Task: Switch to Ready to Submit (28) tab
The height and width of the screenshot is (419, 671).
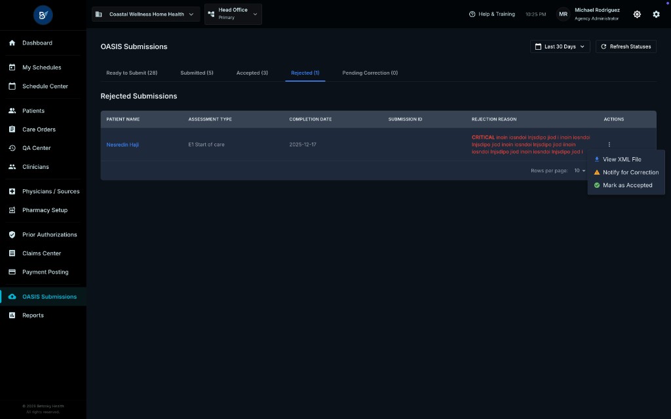Action: pos(132,73)
